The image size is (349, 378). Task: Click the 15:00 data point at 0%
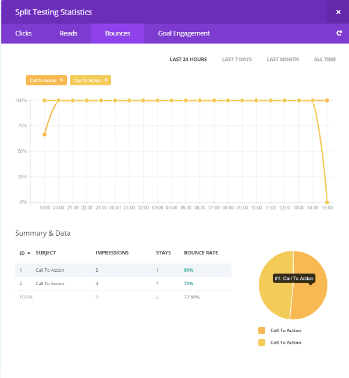[x=327, y=202]
